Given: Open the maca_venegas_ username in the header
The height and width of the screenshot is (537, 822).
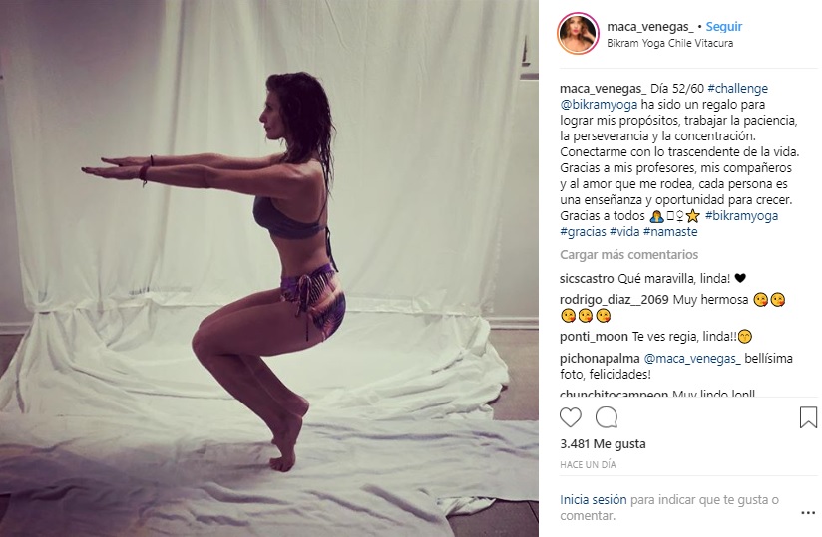Looking at the screenshot, I should click(x=650, y=26).
